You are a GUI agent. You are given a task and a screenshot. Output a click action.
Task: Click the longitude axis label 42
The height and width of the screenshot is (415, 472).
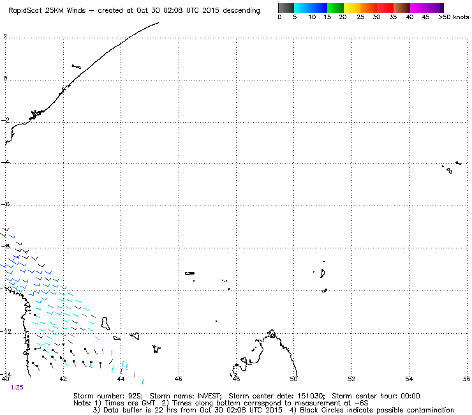tap(63, 379)
